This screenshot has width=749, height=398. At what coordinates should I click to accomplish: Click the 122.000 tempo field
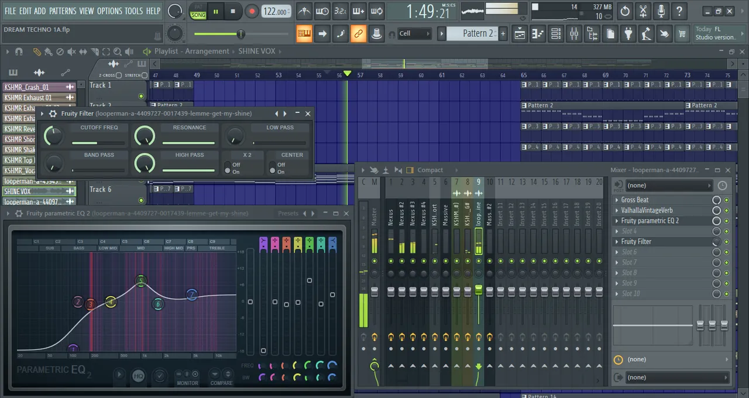(x=275, y=12)
